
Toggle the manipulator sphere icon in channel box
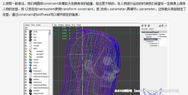click(163, 26)
